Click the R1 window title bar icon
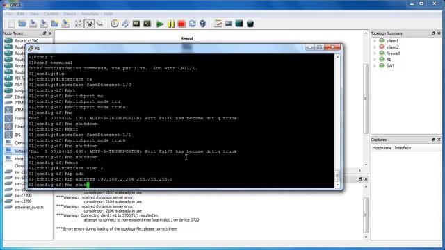 point(31,48)
